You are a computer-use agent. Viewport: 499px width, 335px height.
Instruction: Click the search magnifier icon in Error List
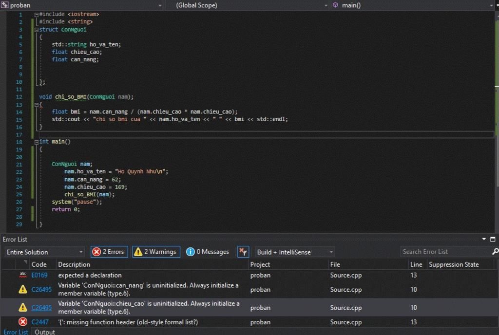click(x=495, y=252)
